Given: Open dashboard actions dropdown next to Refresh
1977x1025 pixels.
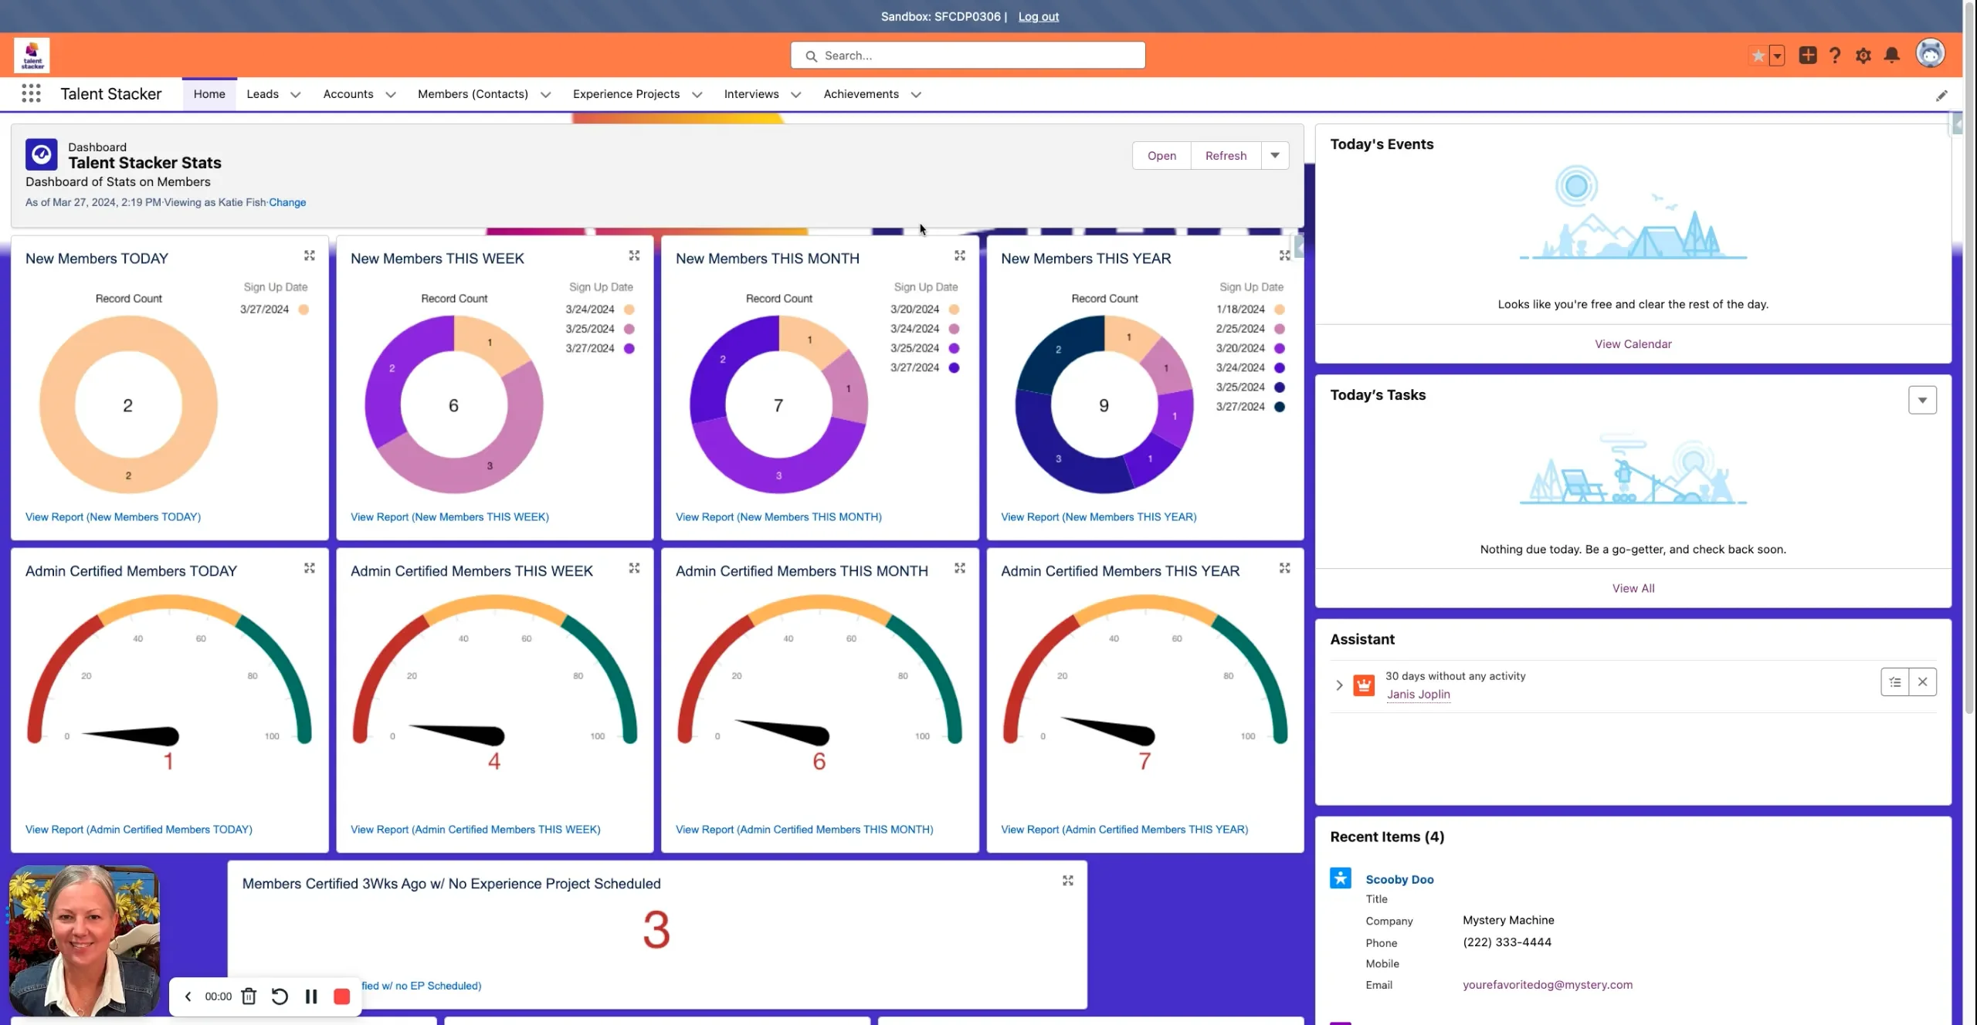Looking at the screenshot, I should pos(1275,155).
